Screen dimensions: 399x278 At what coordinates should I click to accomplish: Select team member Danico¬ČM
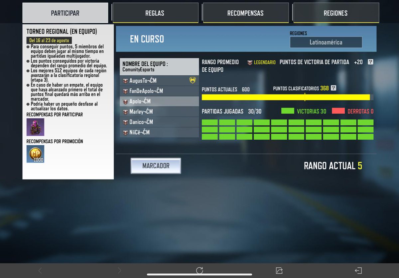159,122
